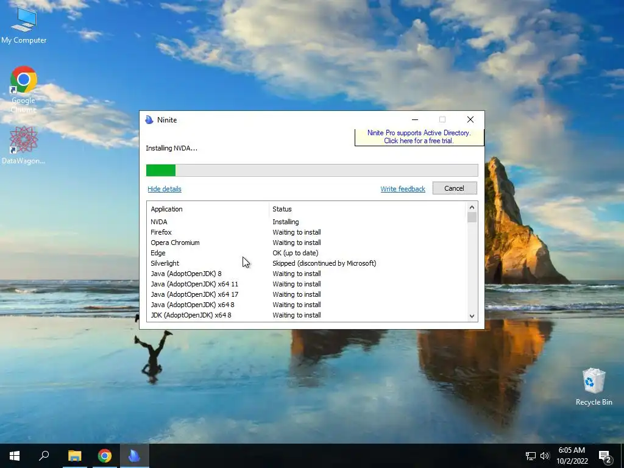Click the 'Installing' status of NVDA

(x=286, y=222)
